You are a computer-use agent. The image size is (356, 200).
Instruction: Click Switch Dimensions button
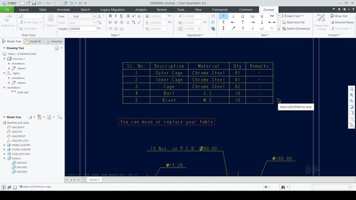[x=296, y=28]
